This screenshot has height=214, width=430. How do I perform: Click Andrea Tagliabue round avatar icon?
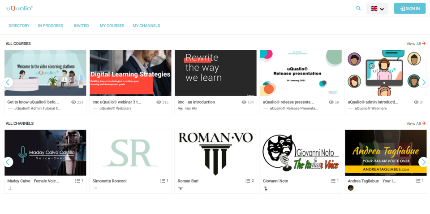point(350,188)
